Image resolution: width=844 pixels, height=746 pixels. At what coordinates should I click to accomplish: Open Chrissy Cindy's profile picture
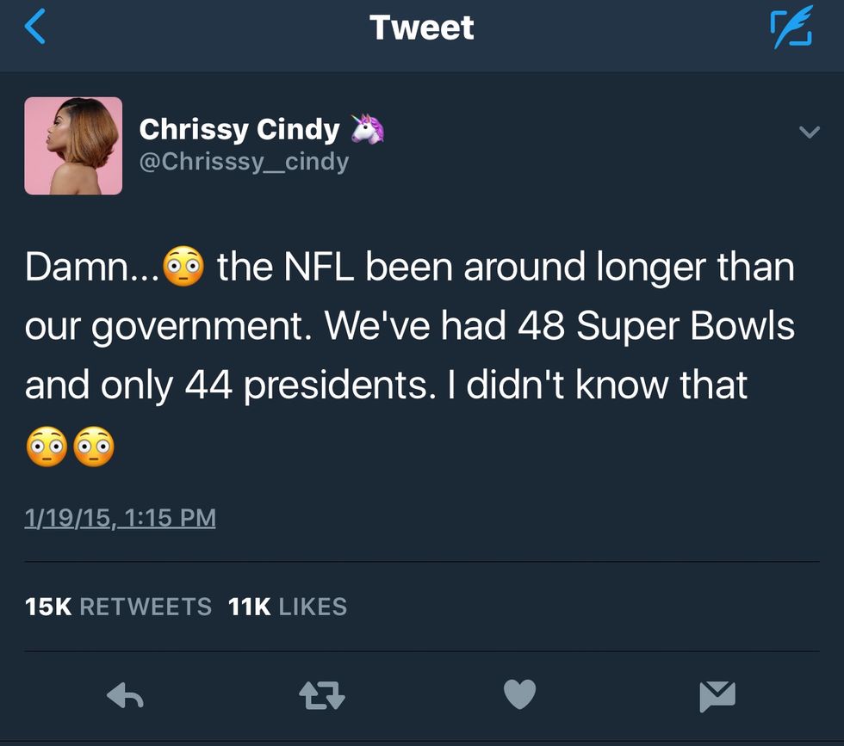point(73,145)
